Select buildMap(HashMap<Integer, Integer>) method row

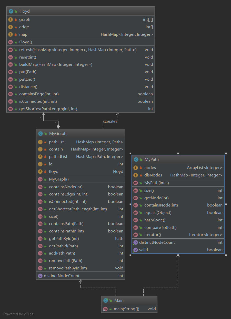[x=81, y=64]
